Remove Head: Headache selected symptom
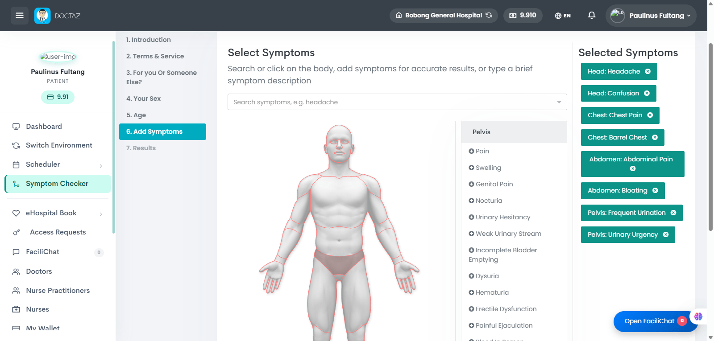This screenshot has width=714, height=341. pyautogui.click(x=648, y=71)
